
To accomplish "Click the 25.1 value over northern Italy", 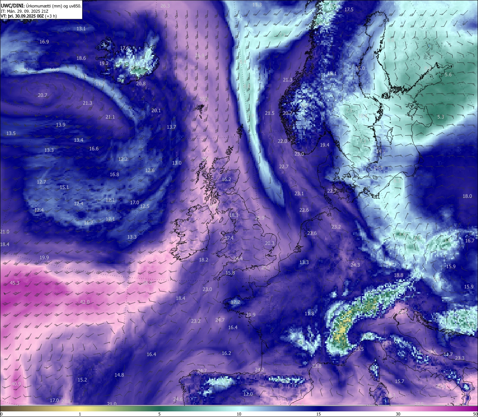I will tap(387, 343).
